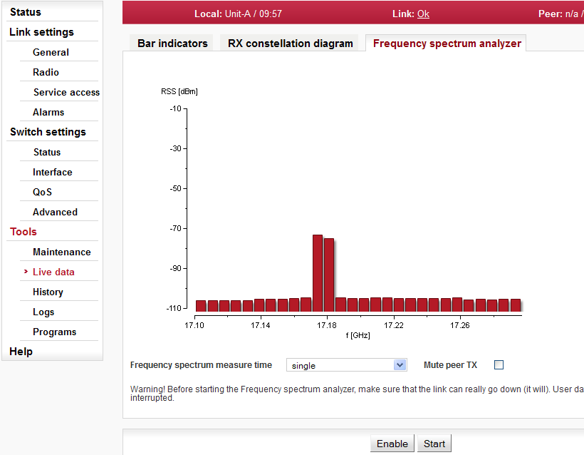The width and height of the screenshot is (584, 455).
Task: Open the Radio settings page
Action: pyautogui.click(x=46, y=72)
